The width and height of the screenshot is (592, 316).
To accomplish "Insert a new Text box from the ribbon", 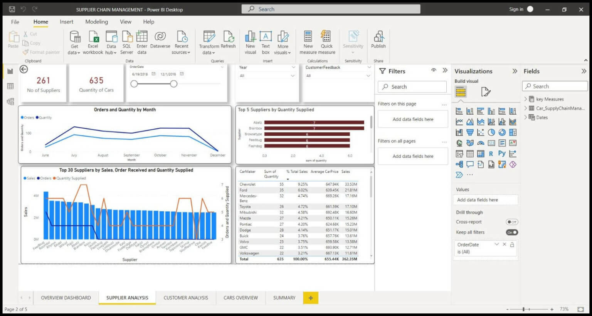I will tap(266, 42).
